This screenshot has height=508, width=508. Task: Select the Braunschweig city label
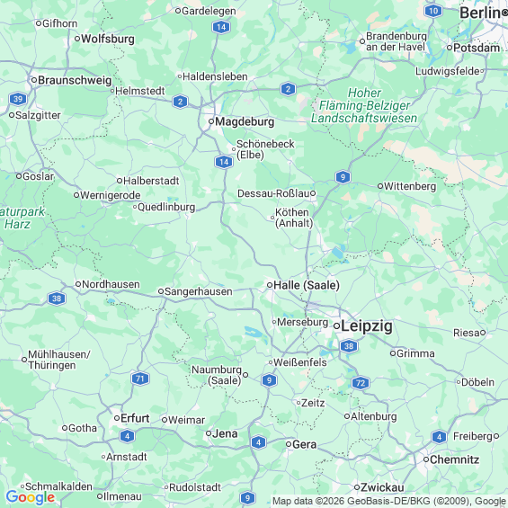[x=75, y=80]
